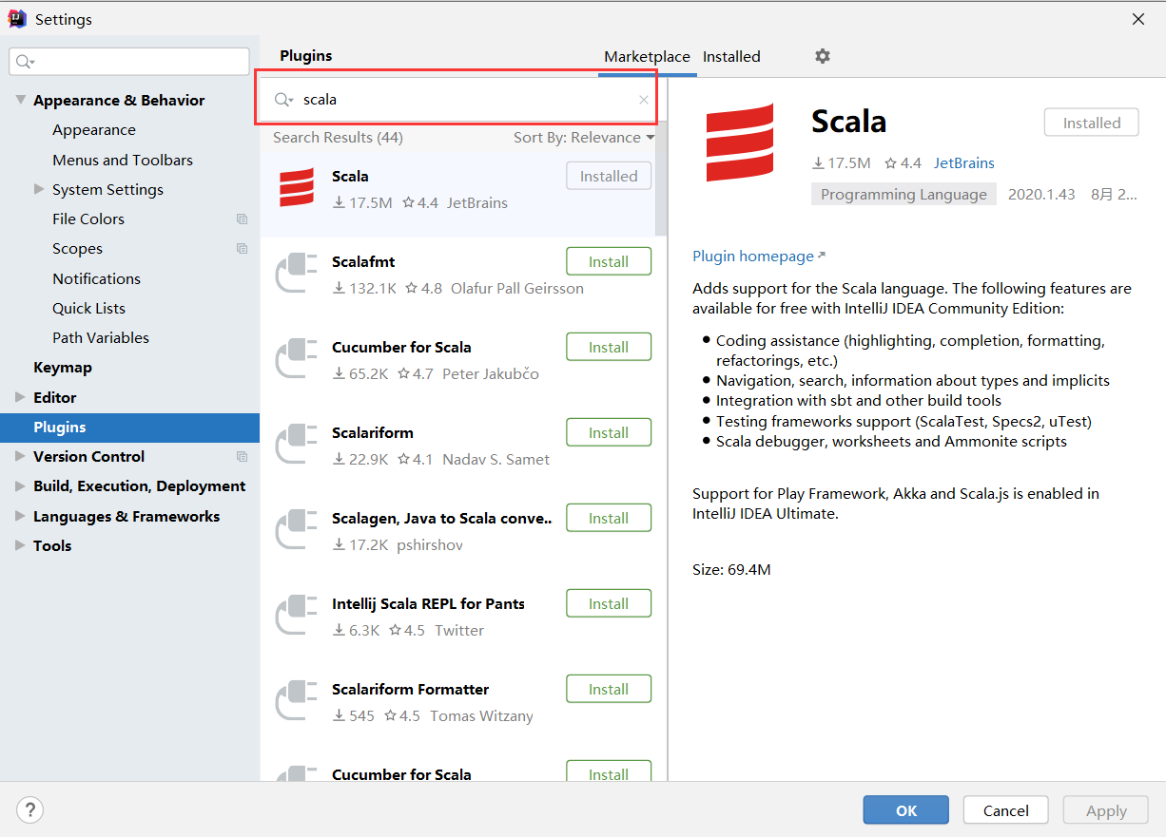Install Cucumber for Scala by Peter Jakubčo

[609, 347]
